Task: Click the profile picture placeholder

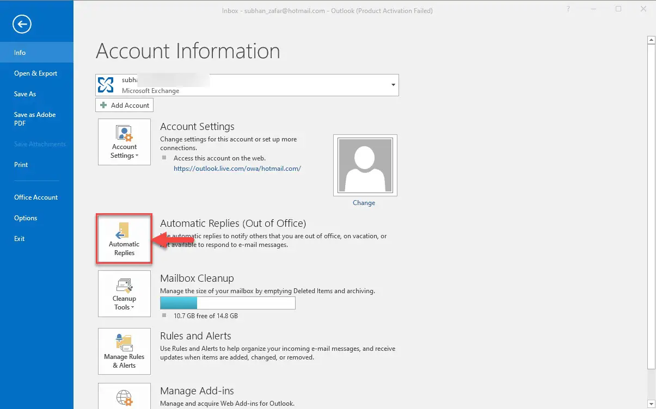Action: point(365,165)
